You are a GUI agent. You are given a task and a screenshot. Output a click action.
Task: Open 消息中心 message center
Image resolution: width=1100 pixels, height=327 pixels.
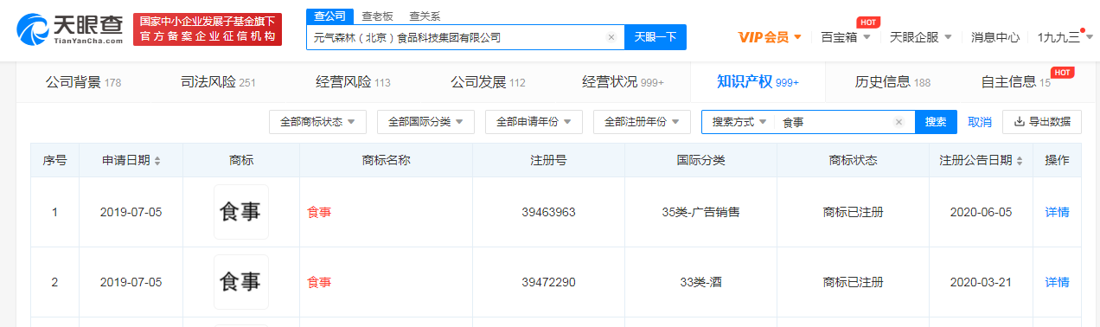pyautogui.click(x=994, y=37)
